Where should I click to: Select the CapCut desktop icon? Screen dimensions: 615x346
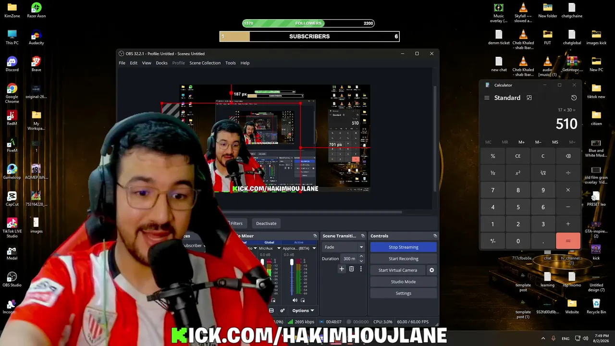pyautogui.click(x=12, y=198)
